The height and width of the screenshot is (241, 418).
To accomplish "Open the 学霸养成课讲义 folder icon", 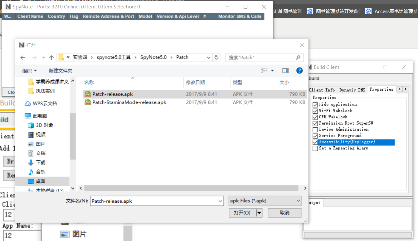I will [31, 82].
